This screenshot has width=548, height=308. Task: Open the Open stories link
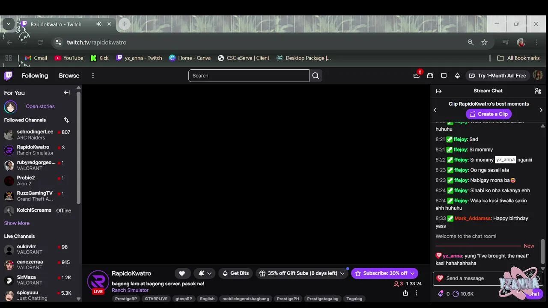click(40, 107)
